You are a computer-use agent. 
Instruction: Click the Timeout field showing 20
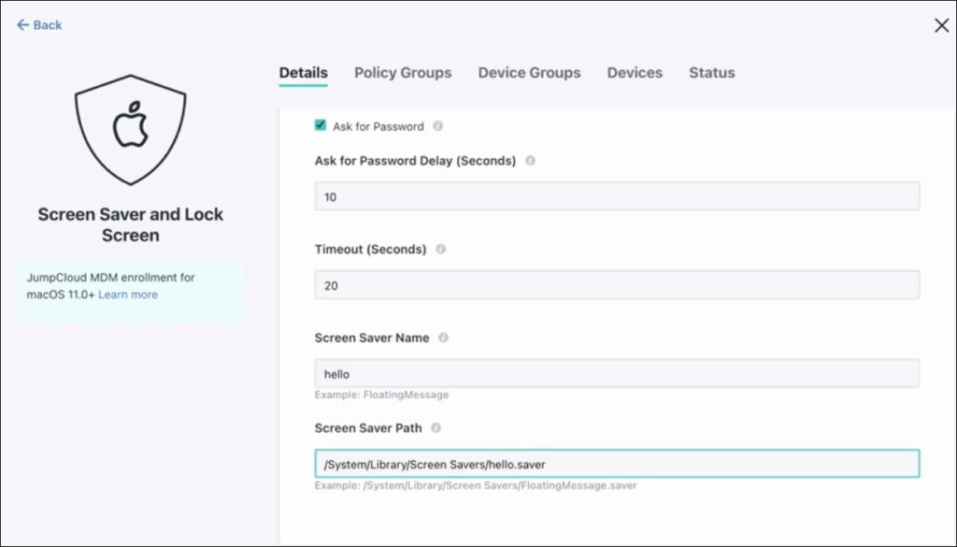click(x=617, y=285)
